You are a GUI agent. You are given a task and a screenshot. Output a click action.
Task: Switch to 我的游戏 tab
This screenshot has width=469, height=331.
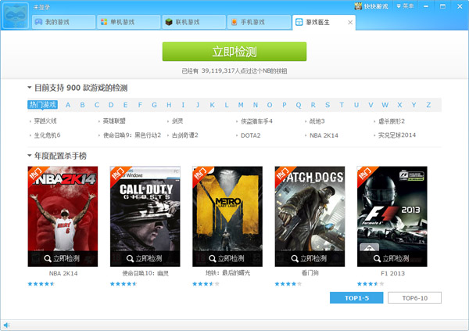[61, 23]
